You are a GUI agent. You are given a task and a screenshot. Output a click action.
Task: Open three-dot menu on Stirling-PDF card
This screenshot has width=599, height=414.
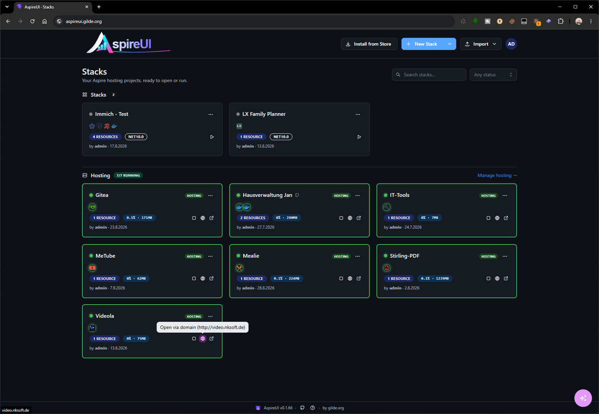point(505,257)
